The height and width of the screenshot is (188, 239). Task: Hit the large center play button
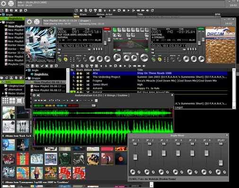tap(117, 57)
